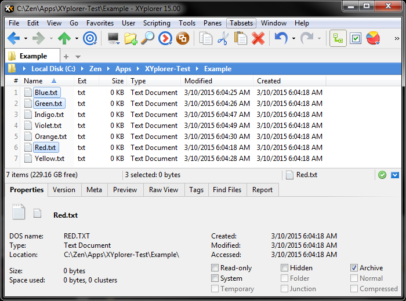This screenshot has width=406, height=301.
Task: Click the Hotlist target icon
Action: pos(90,39)
